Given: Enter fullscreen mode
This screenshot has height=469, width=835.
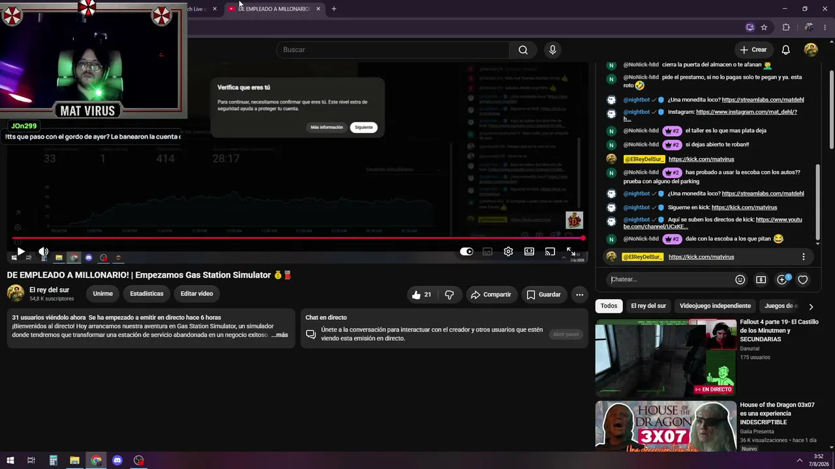Looking at the screenshot, I should pyautogui.click(x=571, y=251).
